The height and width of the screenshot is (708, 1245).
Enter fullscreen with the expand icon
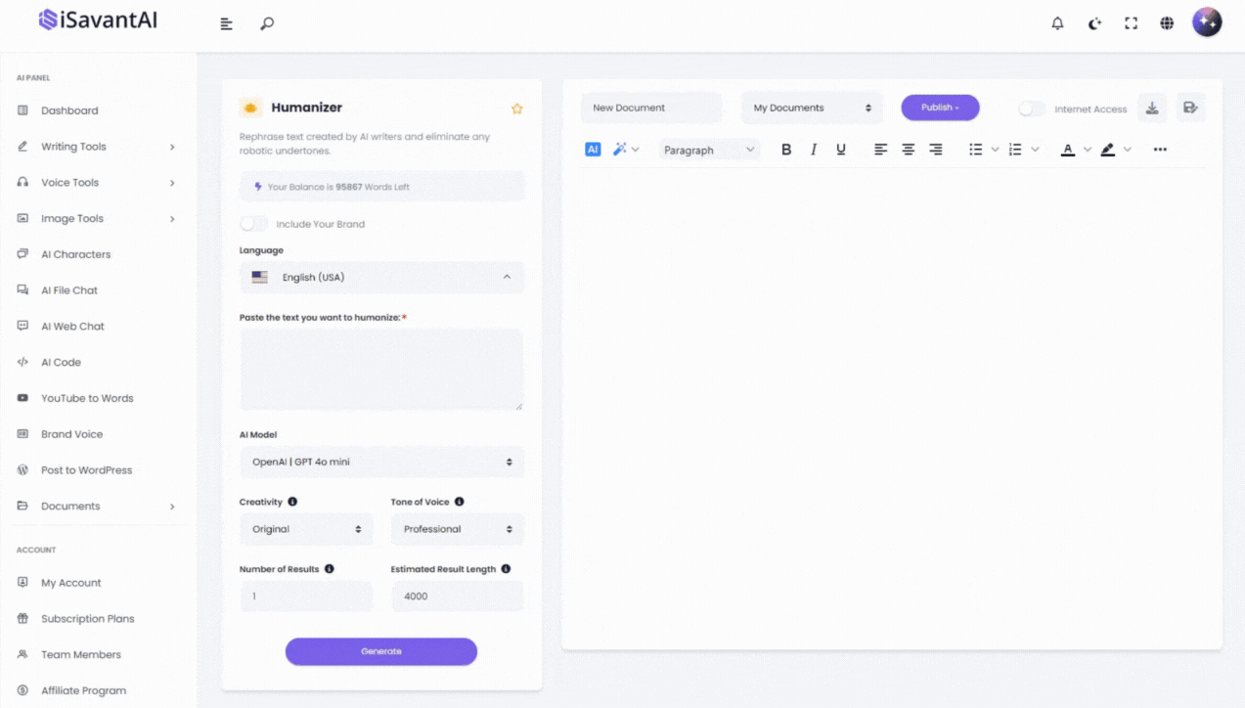tap(1131, 23)
